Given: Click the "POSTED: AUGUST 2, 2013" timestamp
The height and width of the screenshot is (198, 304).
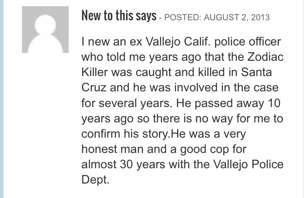Looking at the screenshot, I should pyautogui.click(x=217, y=17).
